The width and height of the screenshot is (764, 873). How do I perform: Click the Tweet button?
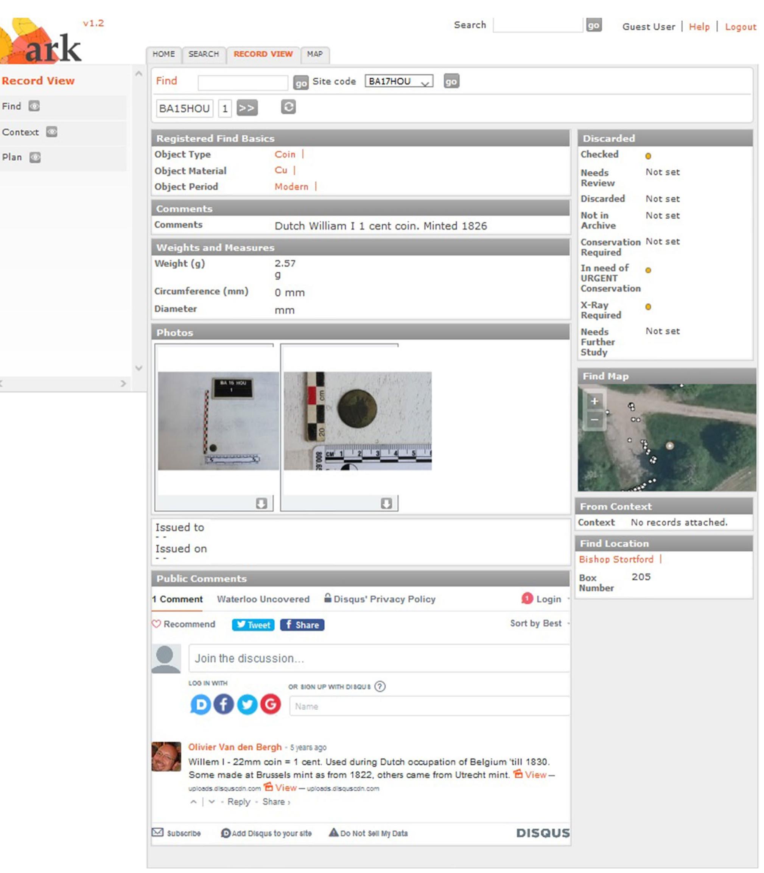[253, 624]
